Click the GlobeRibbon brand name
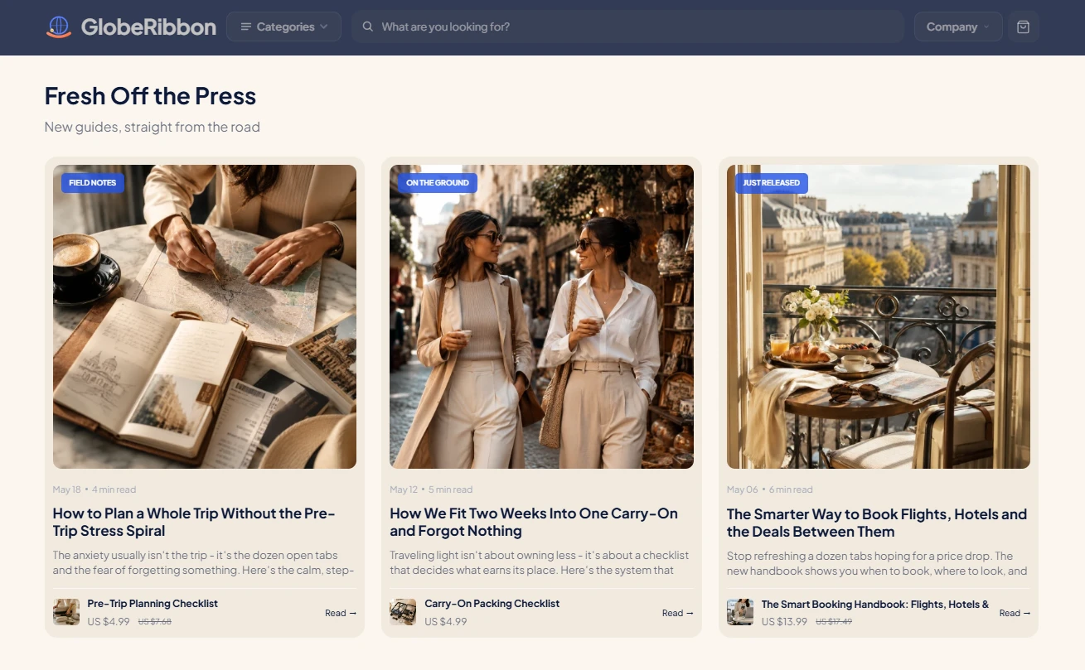The height and width of the screenshot is (670, 1085). click(148, 27)
